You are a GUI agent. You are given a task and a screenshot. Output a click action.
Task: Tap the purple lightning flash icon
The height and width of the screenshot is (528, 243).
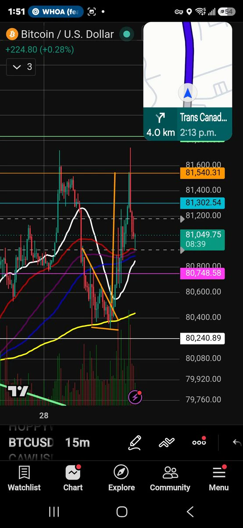135,397
